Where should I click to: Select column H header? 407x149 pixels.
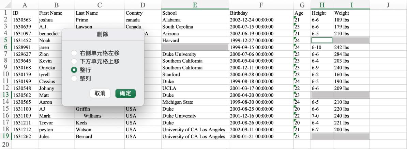click(322, 5)
